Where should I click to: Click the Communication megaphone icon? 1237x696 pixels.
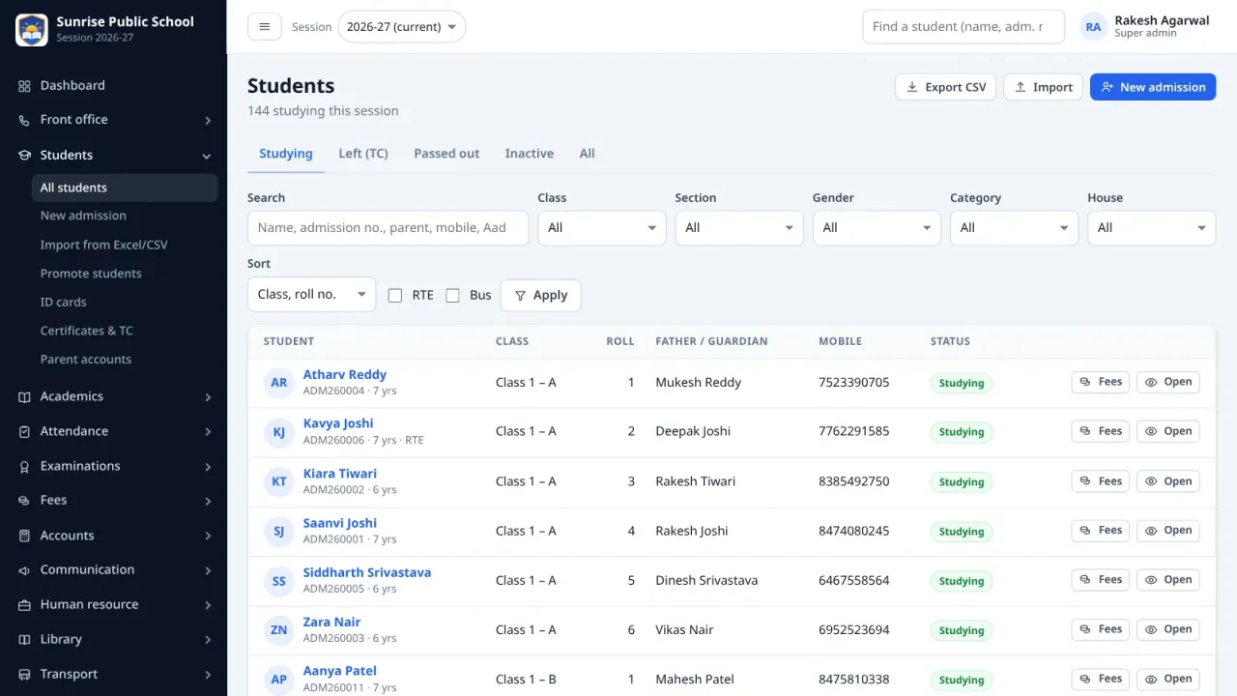(x=24, y=570)
